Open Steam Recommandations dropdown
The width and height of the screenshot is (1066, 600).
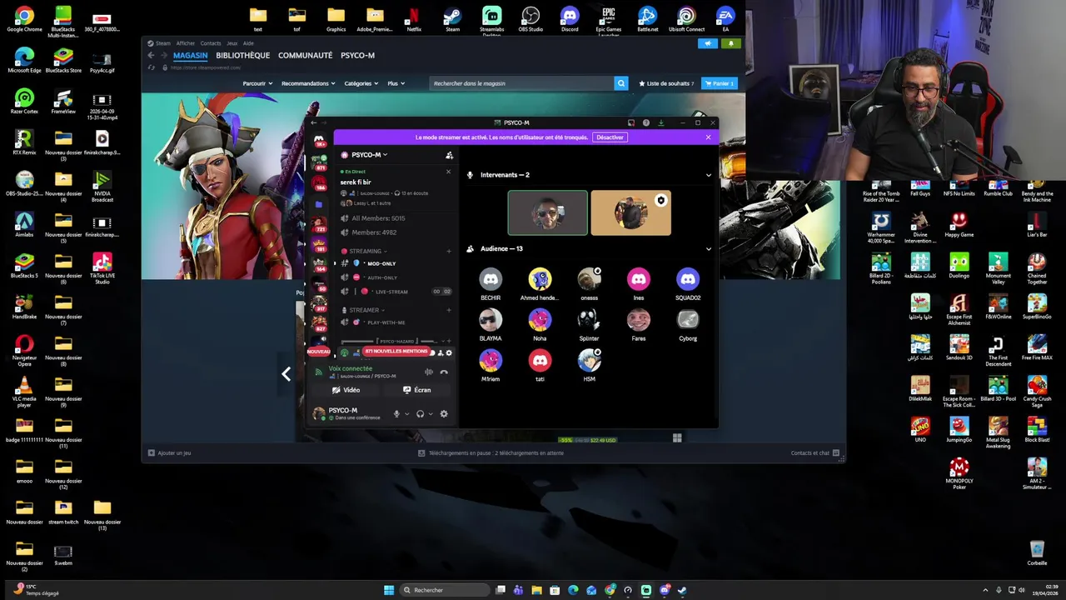(308, 83)
